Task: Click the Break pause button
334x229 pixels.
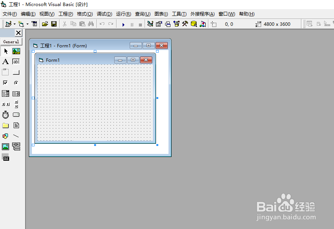Action: [x=132, y=25]
